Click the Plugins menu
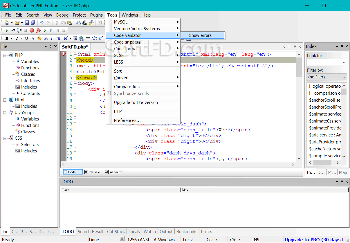Viewport: 350px width, 243px height. point(96,15)
